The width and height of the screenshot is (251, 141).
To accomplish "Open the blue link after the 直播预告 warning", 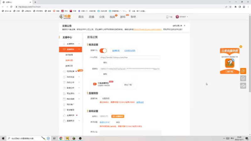I will click(140, 102).
